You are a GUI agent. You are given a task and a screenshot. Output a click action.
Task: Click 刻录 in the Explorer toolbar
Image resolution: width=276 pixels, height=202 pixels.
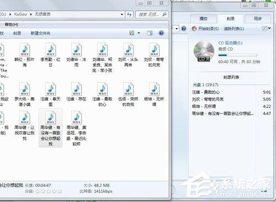click(17, 33)
